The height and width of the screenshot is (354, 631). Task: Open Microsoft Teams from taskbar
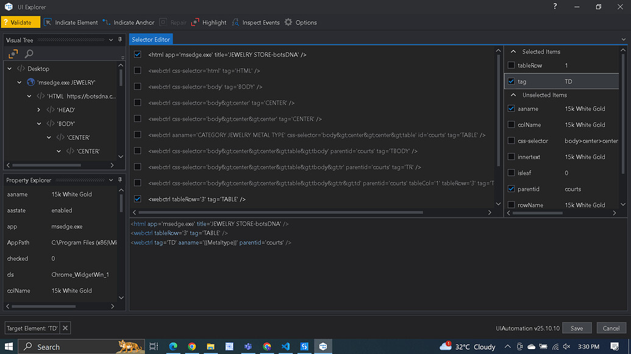pos(248,346)
